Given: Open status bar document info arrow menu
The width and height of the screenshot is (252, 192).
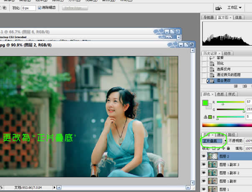Looking at the screenshot, I should [x=54, y=187].
